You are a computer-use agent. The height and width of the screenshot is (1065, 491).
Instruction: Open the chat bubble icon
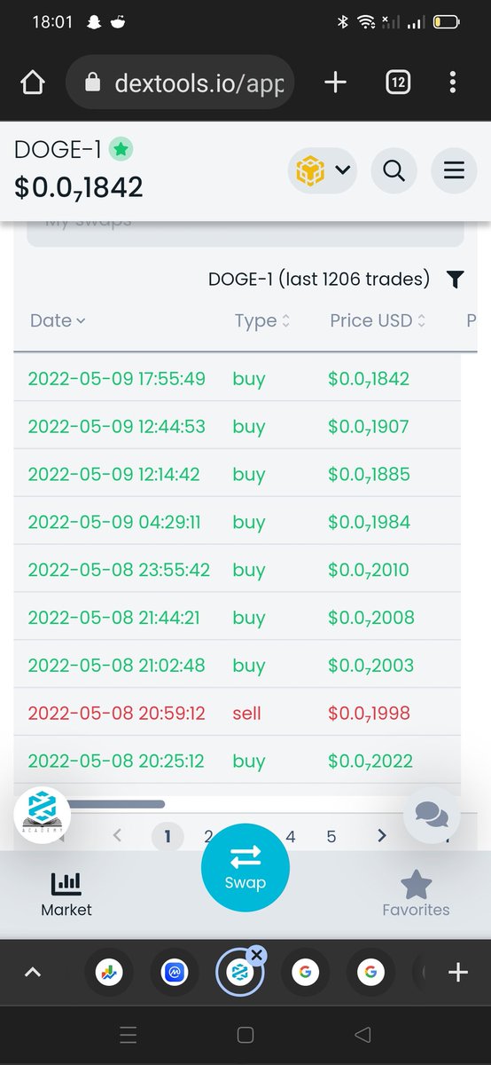pyautogui.click(x=432, y=814)
